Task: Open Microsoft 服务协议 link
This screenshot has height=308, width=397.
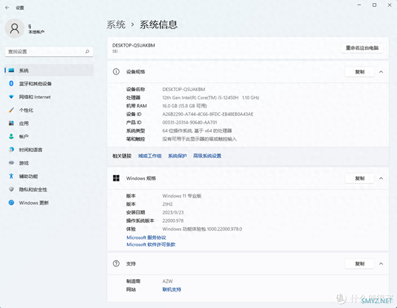Action: (146, 238)
